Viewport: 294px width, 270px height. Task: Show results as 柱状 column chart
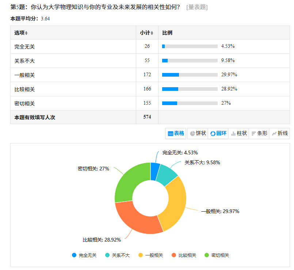[239, 134]
